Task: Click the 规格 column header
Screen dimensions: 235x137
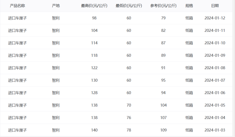Action: [189, 6]
